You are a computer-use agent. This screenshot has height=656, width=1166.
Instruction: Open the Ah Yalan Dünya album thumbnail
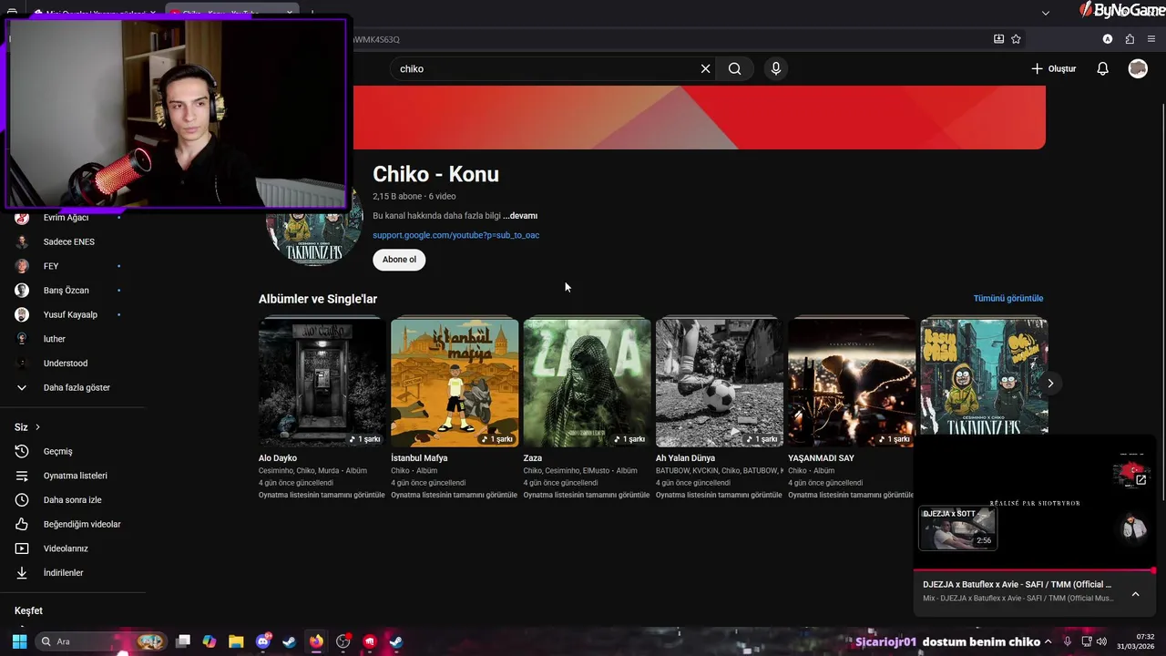coord(720,383)
